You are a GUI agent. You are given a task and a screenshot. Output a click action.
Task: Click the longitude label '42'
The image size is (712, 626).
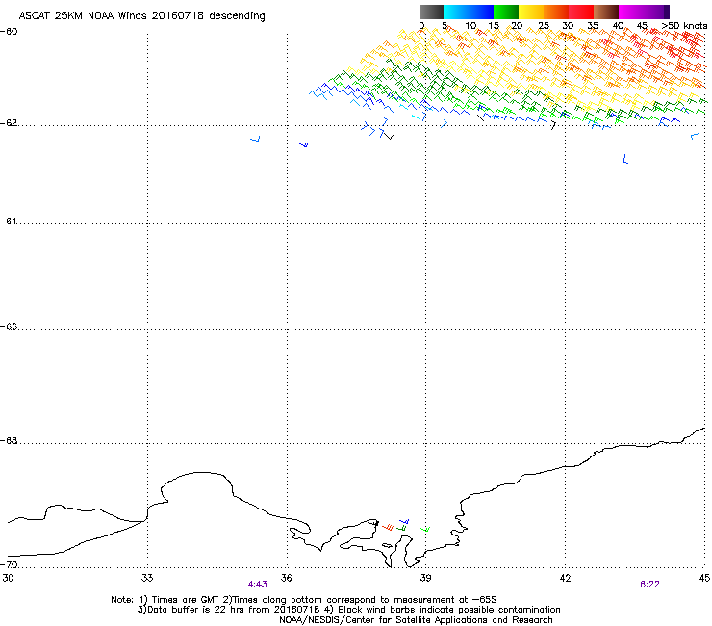point(565,578)
